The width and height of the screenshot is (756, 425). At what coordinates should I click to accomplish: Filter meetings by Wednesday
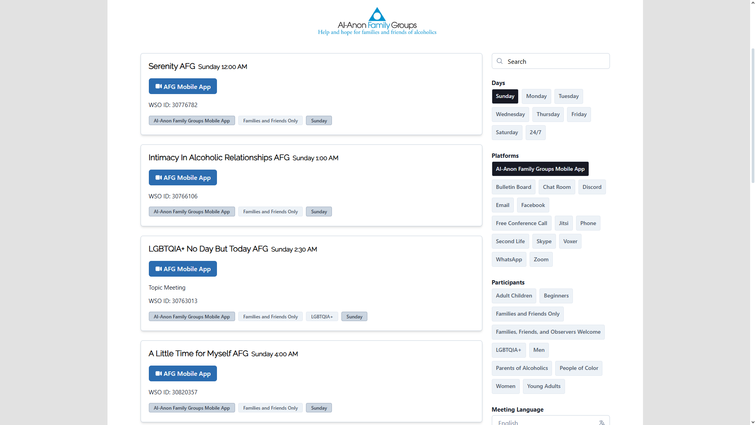[x=510, y=114]
